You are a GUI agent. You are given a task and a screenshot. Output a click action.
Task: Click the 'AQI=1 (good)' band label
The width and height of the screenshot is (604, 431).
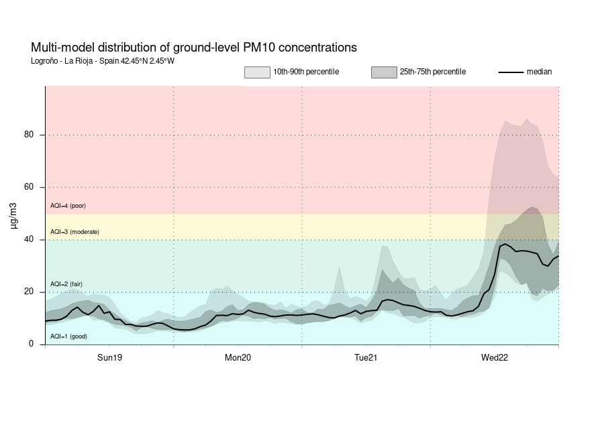point(68,336)
